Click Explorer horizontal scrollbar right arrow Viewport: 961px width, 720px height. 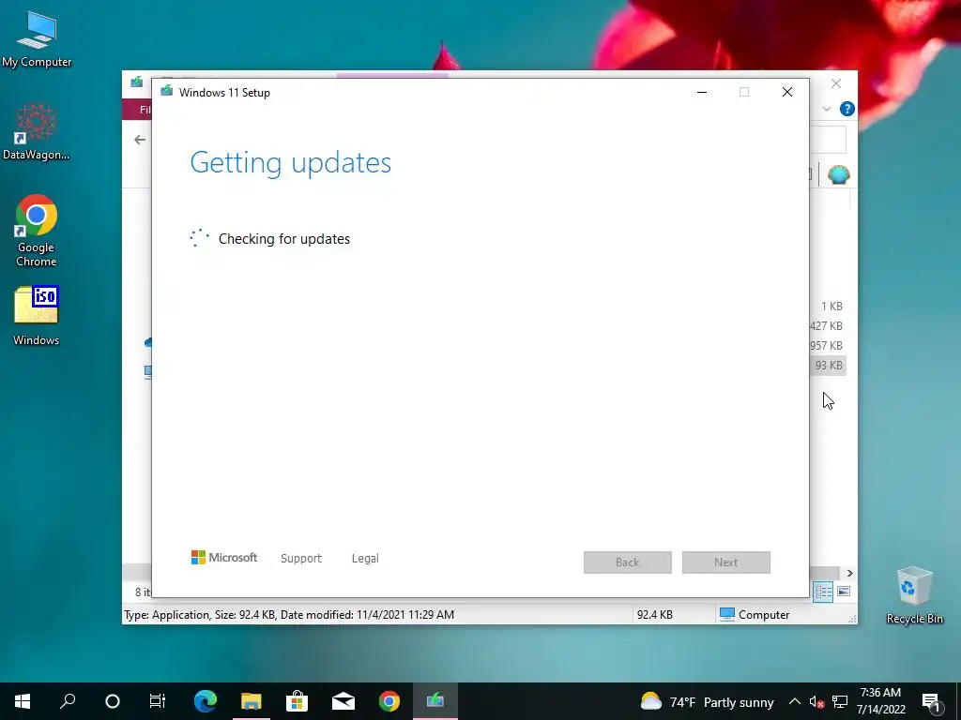pos(849,573)
